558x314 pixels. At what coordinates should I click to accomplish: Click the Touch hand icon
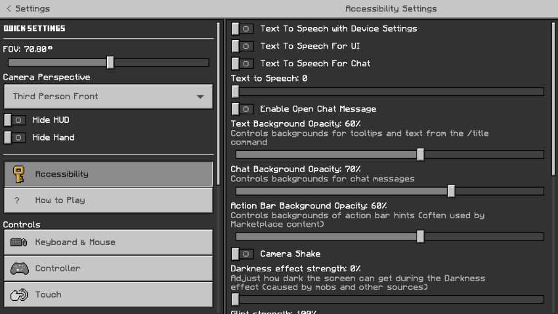point(18,295)
